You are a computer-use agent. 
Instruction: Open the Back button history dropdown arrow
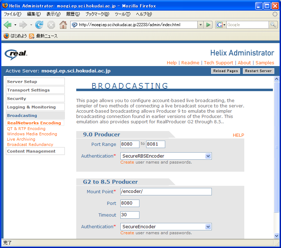pos(15,25)
